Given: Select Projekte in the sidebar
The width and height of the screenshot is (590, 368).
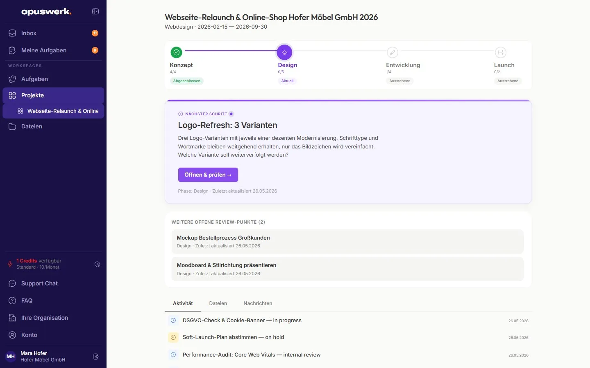Looking at the screenshot, I should tap(53, 95).
